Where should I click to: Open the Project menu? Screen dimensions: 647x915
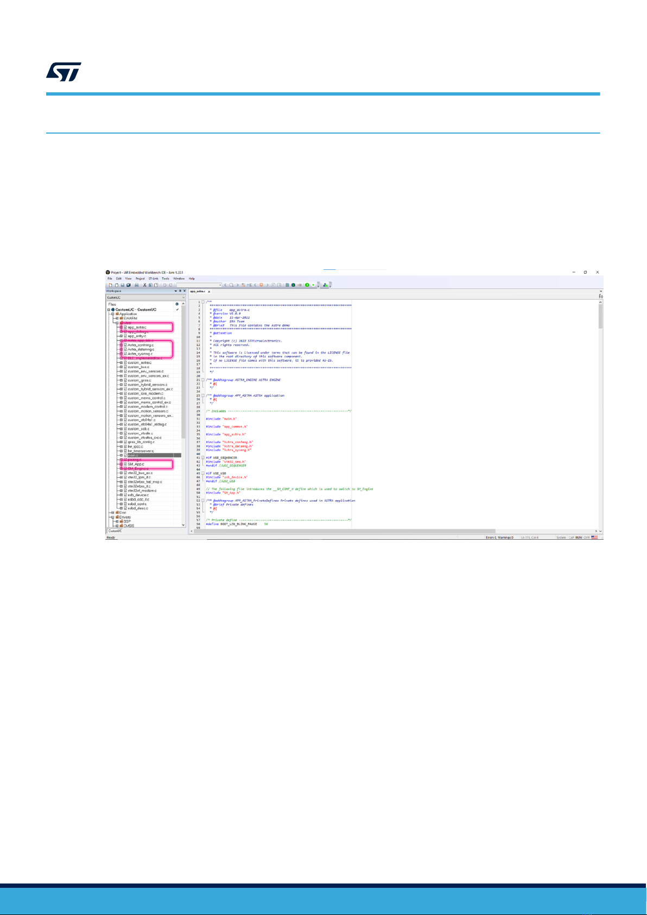[x=140, y=279]
